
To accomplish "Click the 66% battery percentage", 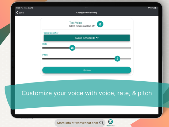I will pos(152,8).
